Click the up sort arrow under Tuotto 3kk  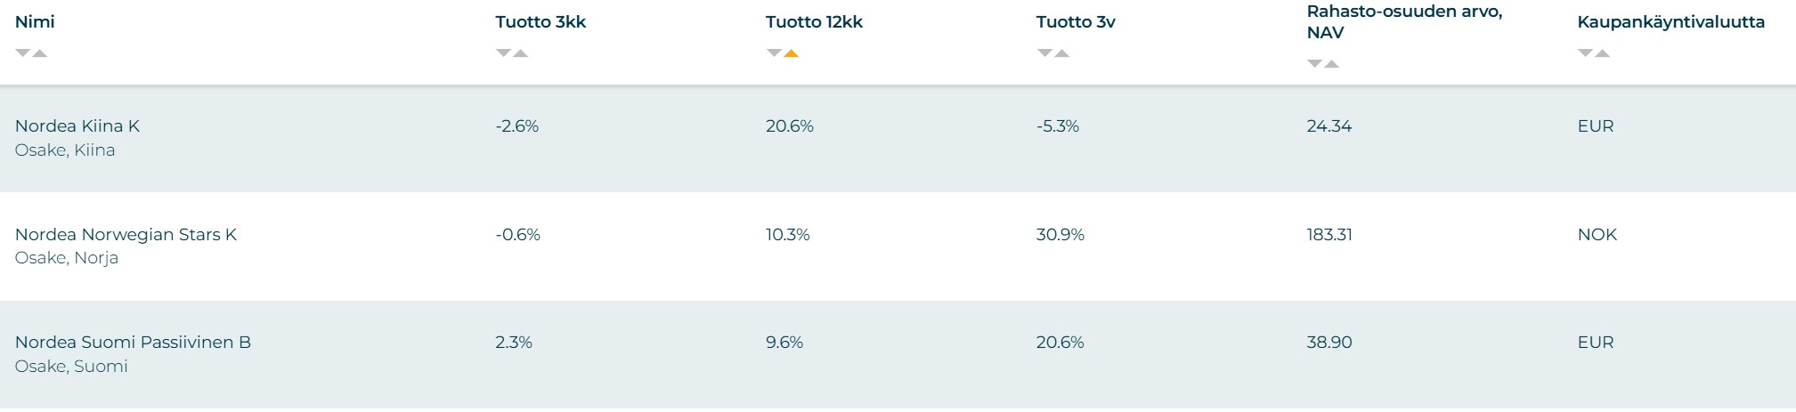(x=521, y=53)
